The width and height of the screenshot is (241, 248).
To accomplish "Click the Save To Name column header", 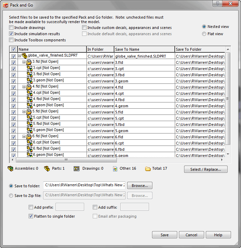I will coord(144,49).
